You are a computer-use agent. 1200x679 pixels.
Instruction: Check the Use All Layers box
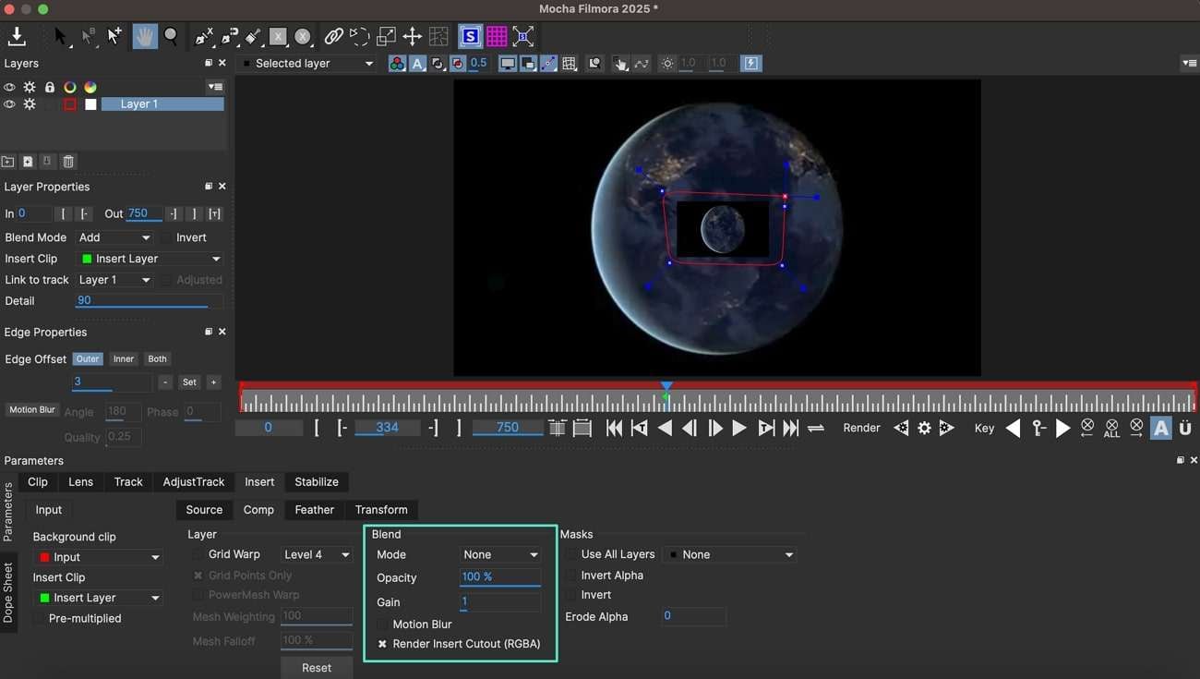coord(571,554)
